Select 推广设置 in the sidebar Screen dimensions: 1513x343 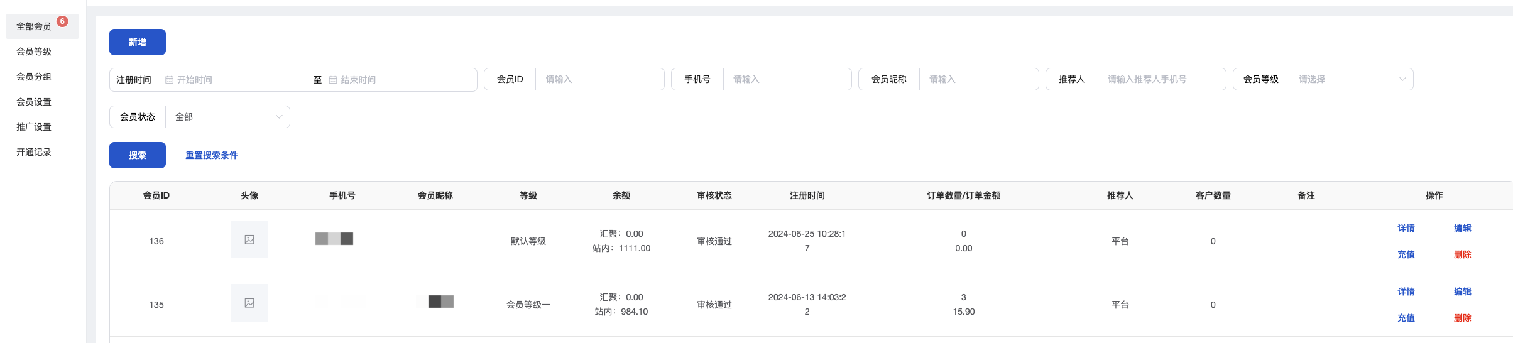coord(34,127)
